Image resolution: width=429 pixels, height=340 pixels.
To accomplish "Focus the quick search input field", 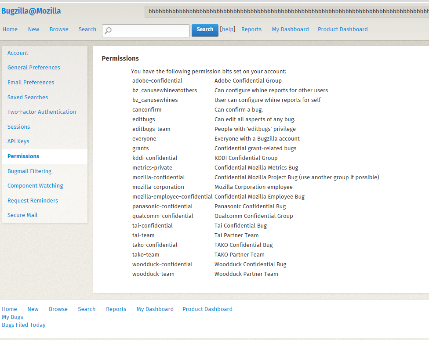I will [149, 30].
